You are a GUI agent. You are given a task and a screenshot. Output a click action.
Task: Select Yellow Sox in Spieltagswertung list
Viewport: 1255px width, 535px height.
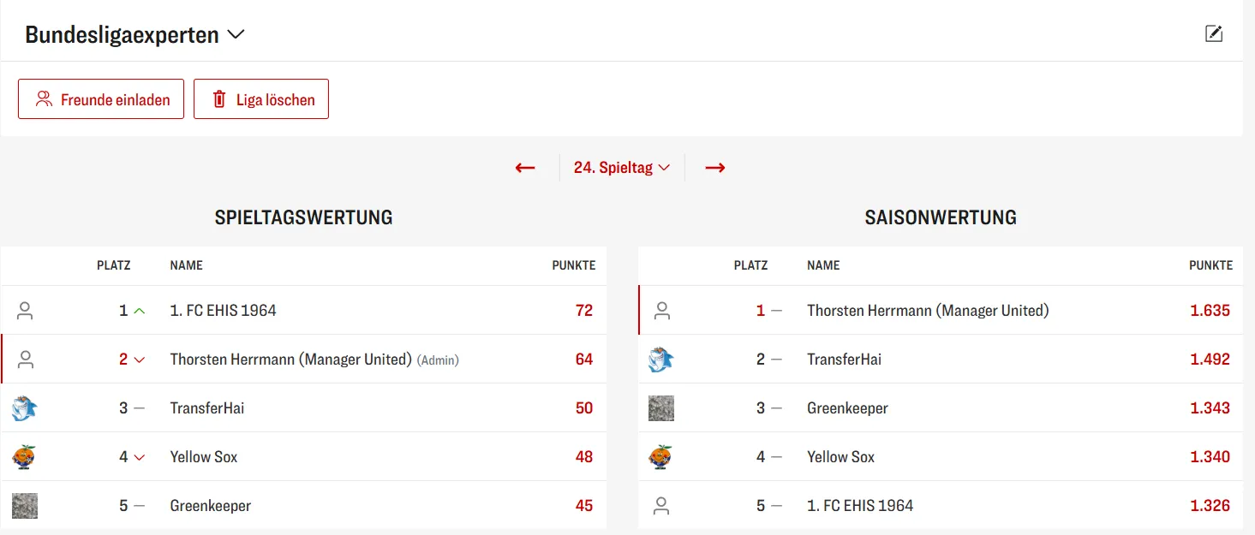point(204,457)
